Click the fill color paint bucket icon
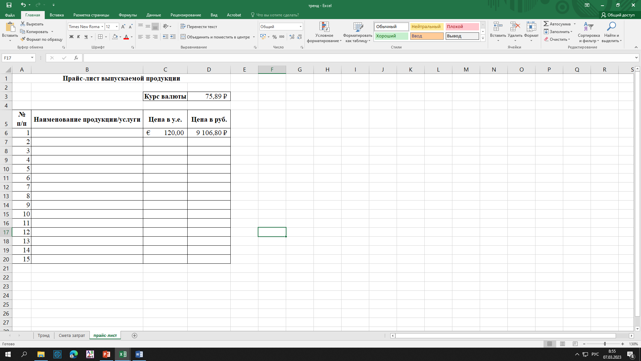Viewport: 641px width, 361px height. (115, 37)
